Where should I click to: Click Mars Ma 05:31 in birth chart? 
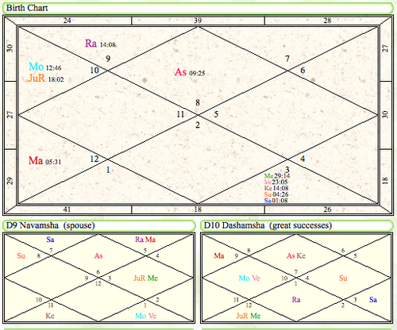point(44,160)
